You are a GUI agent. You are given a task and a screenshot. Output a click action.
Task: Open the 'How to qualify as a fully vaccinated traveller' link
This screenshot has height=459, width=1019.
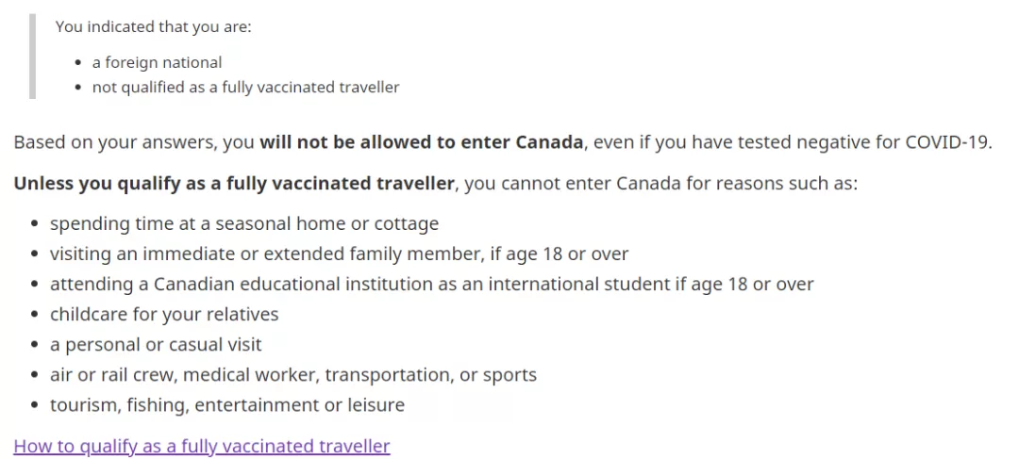coord(202,446)
